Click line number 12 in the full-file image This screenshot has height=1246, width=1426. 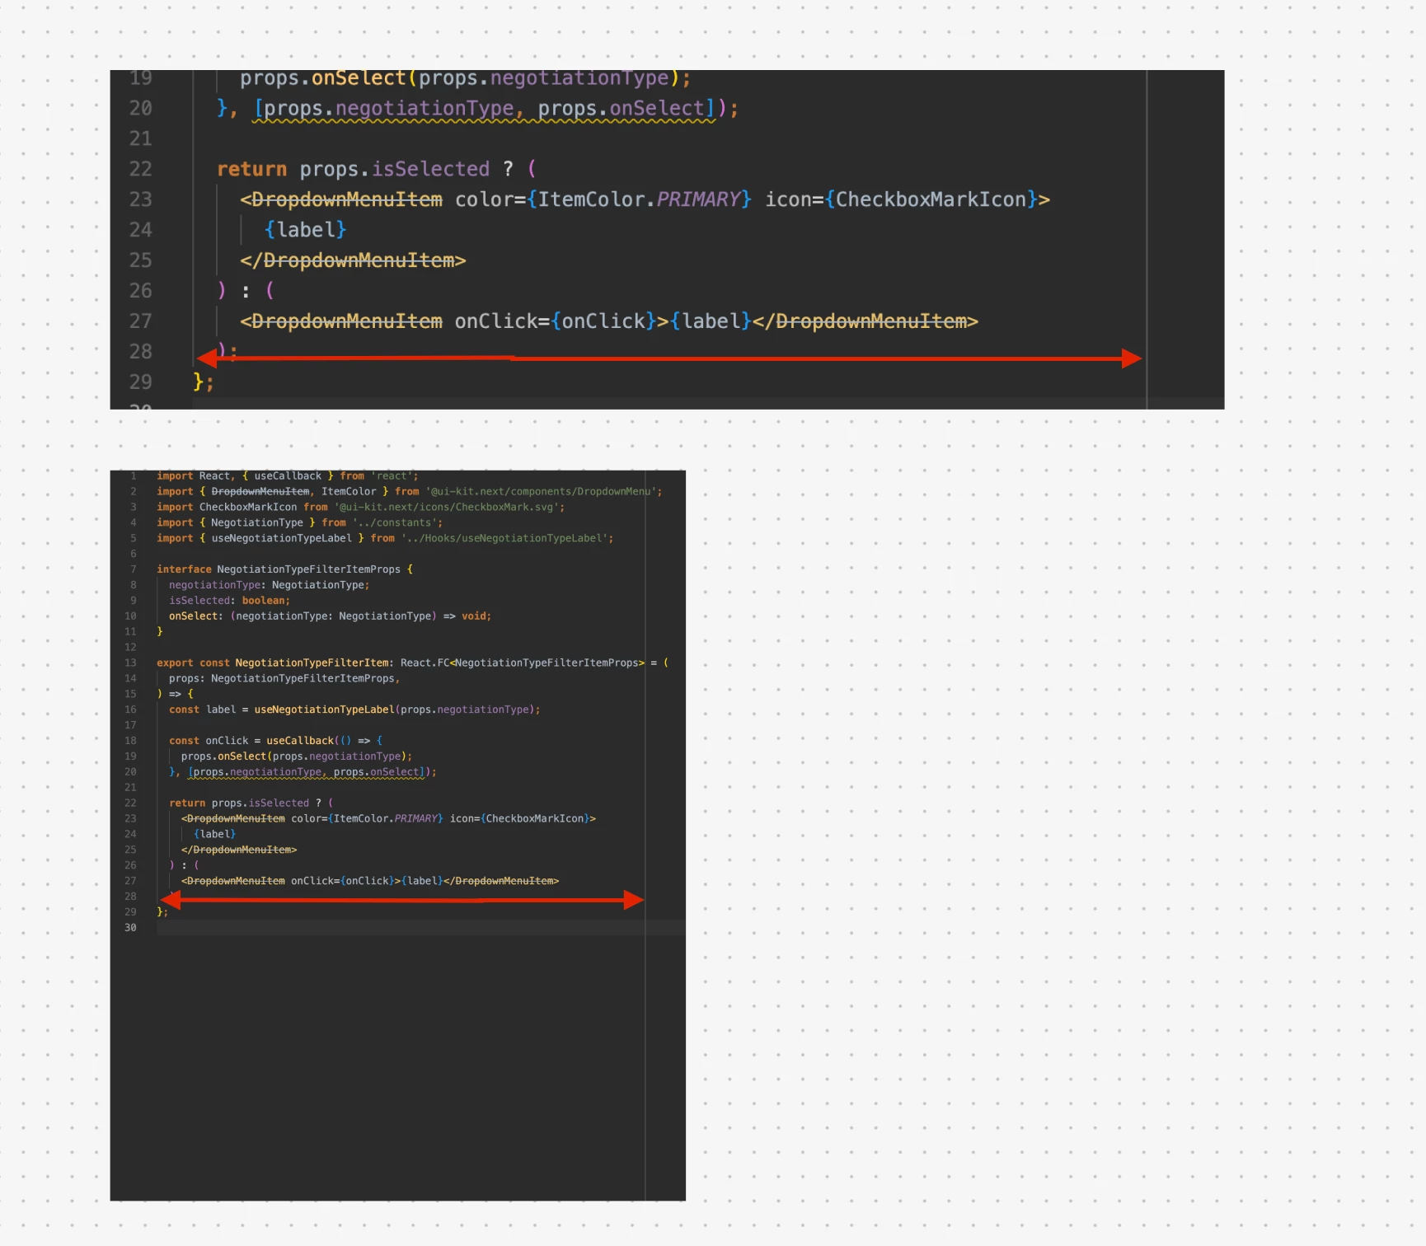[x=130, y=648]
